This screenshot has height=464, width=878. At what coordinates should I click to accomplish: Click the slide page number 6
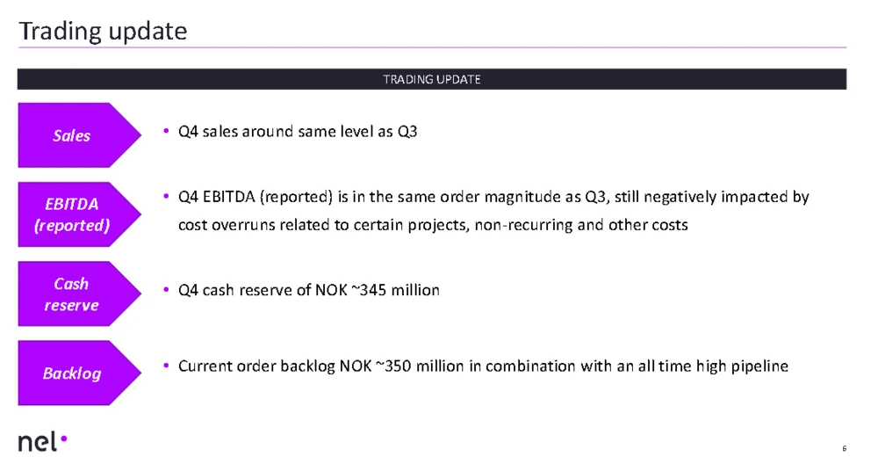coord(844,449)
